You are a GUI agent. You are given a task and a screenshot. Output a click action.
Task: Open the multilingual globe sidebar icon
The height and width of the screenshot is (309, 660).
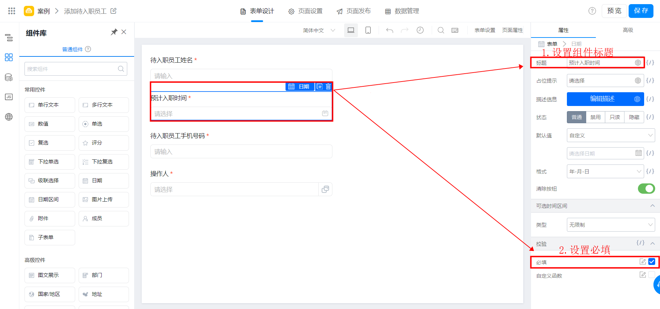click(9, 117)
